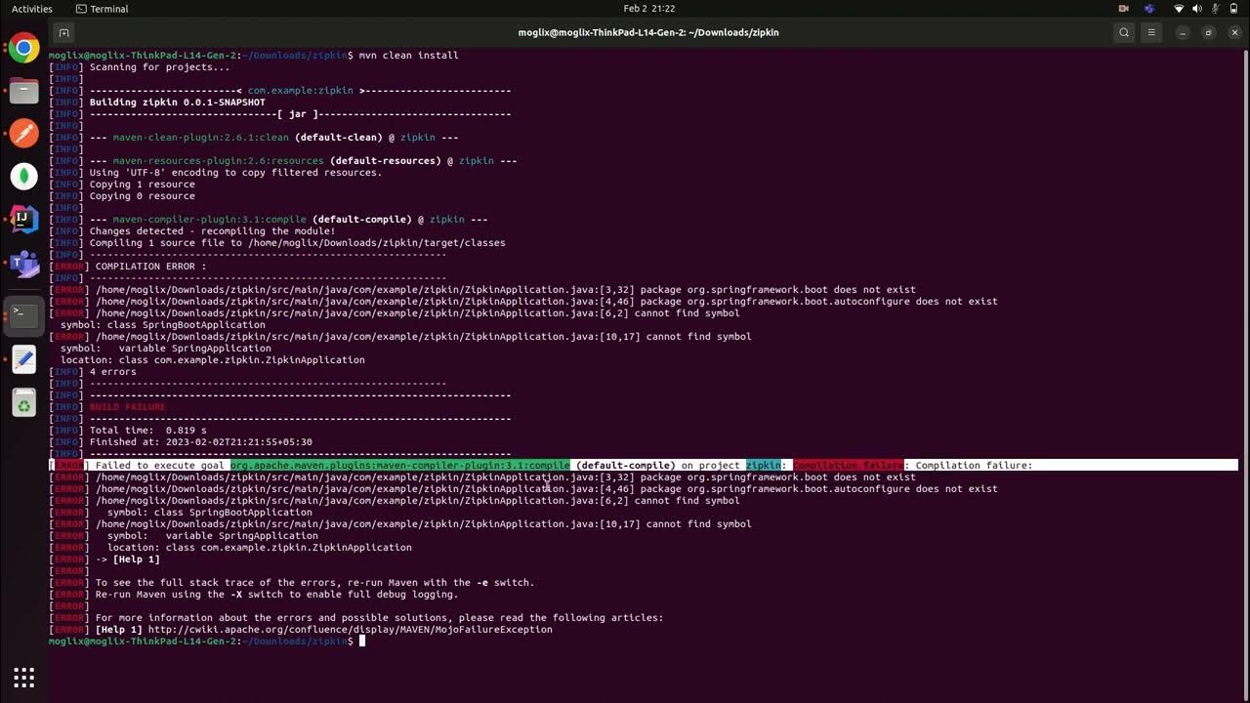Click 'maven-resources-plugin:2.6:resources' text
Screen dimensions: 1250x703
point(218,161)
